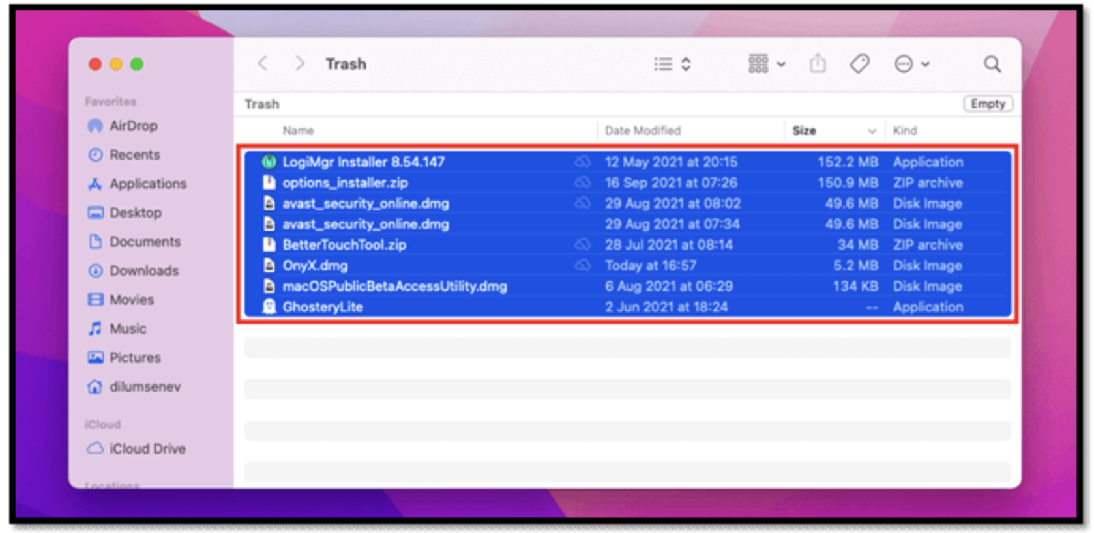Select the LogiMgr Installer 8.54.147 file
The image size is (1094, 533).
pos(628,162)
